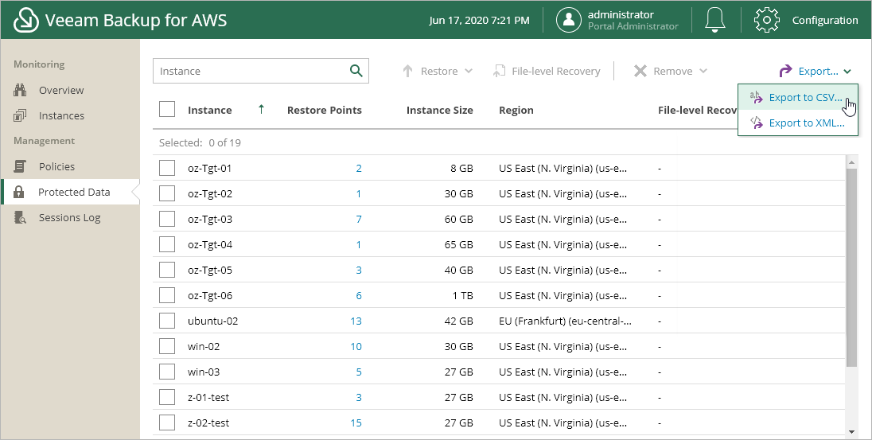This screenshot has height=440, width=872.
Task: Click the 1 TB size for oz-Tgt-06
Action: [463, 295]
